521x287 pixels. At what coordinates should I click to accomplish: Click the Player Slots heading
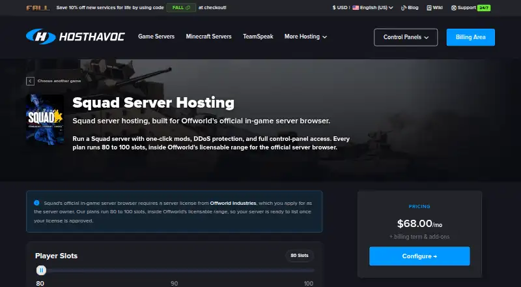[56, 256]
